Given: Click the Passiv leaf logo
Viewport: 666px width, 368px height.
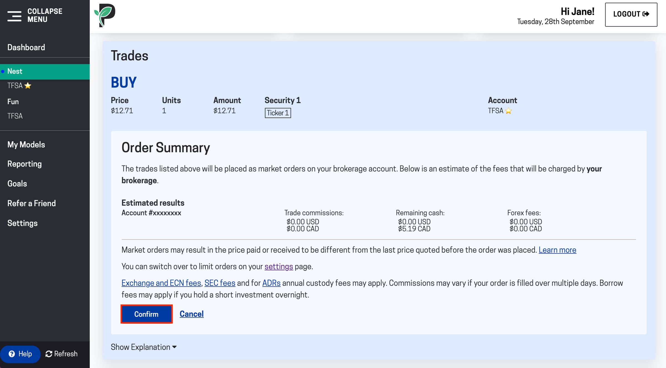Looking at the screenshot, I should coord(105,15).
